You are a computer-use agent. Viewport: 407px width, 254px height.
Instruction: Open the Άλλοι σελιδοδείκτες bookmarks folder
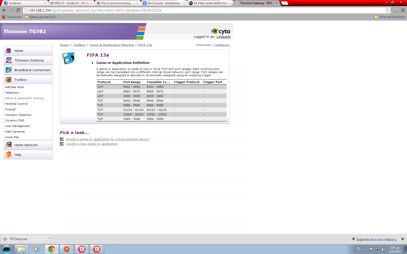(390, 17)
